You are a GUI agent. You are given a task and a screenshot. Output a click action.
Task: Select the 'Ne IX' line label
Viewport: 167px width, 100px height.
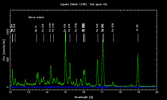point(36,28)
